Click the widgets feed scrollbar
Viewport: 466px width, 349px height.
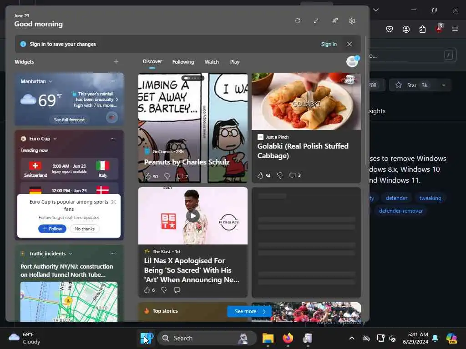coord(365,101)
